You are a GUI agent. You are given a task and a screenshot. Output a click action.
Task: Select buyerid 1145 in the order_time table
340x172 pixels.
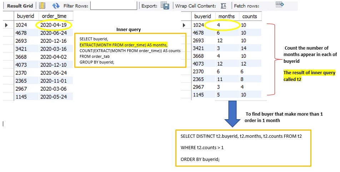coord(21,97)
